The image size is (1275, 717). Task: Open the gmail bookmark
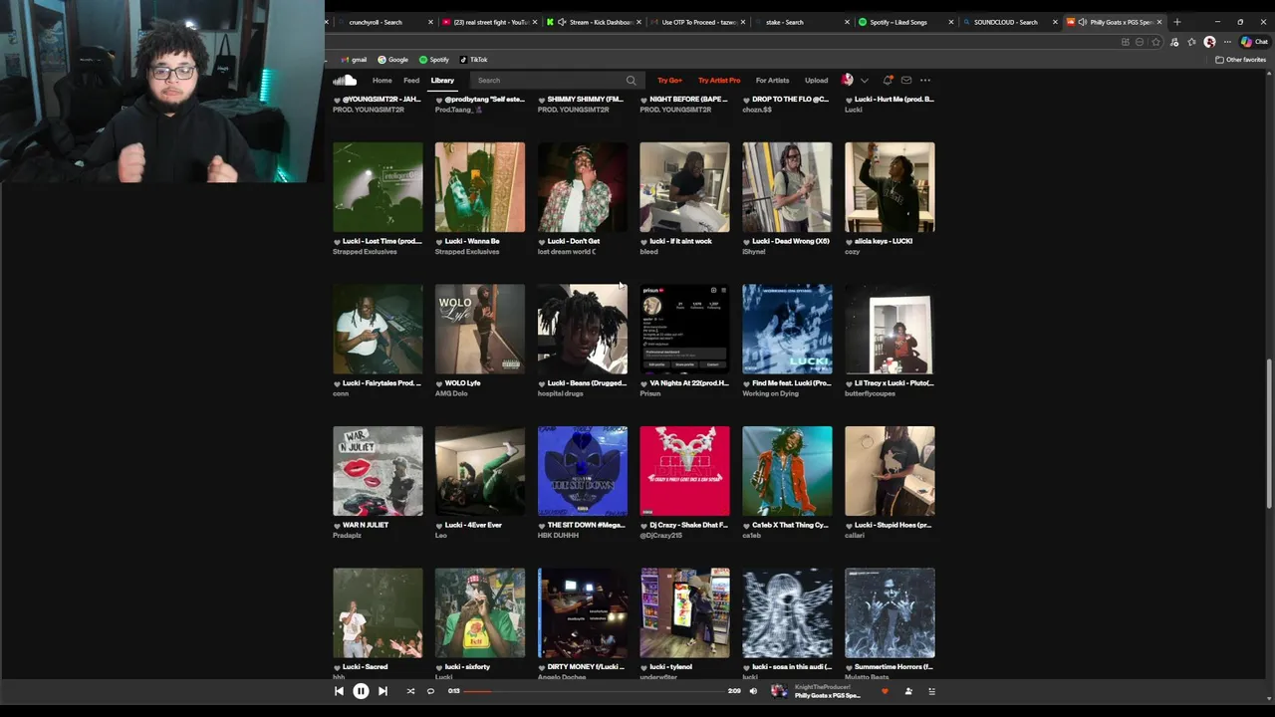pos(354,60)
